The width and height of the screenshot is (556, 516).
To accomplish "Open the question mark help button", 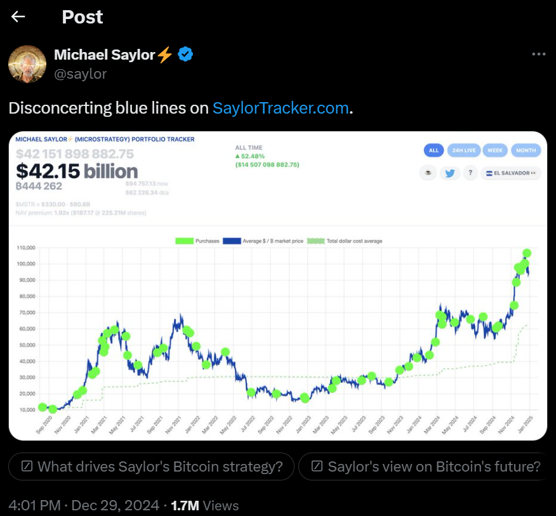I will point(470,173).
